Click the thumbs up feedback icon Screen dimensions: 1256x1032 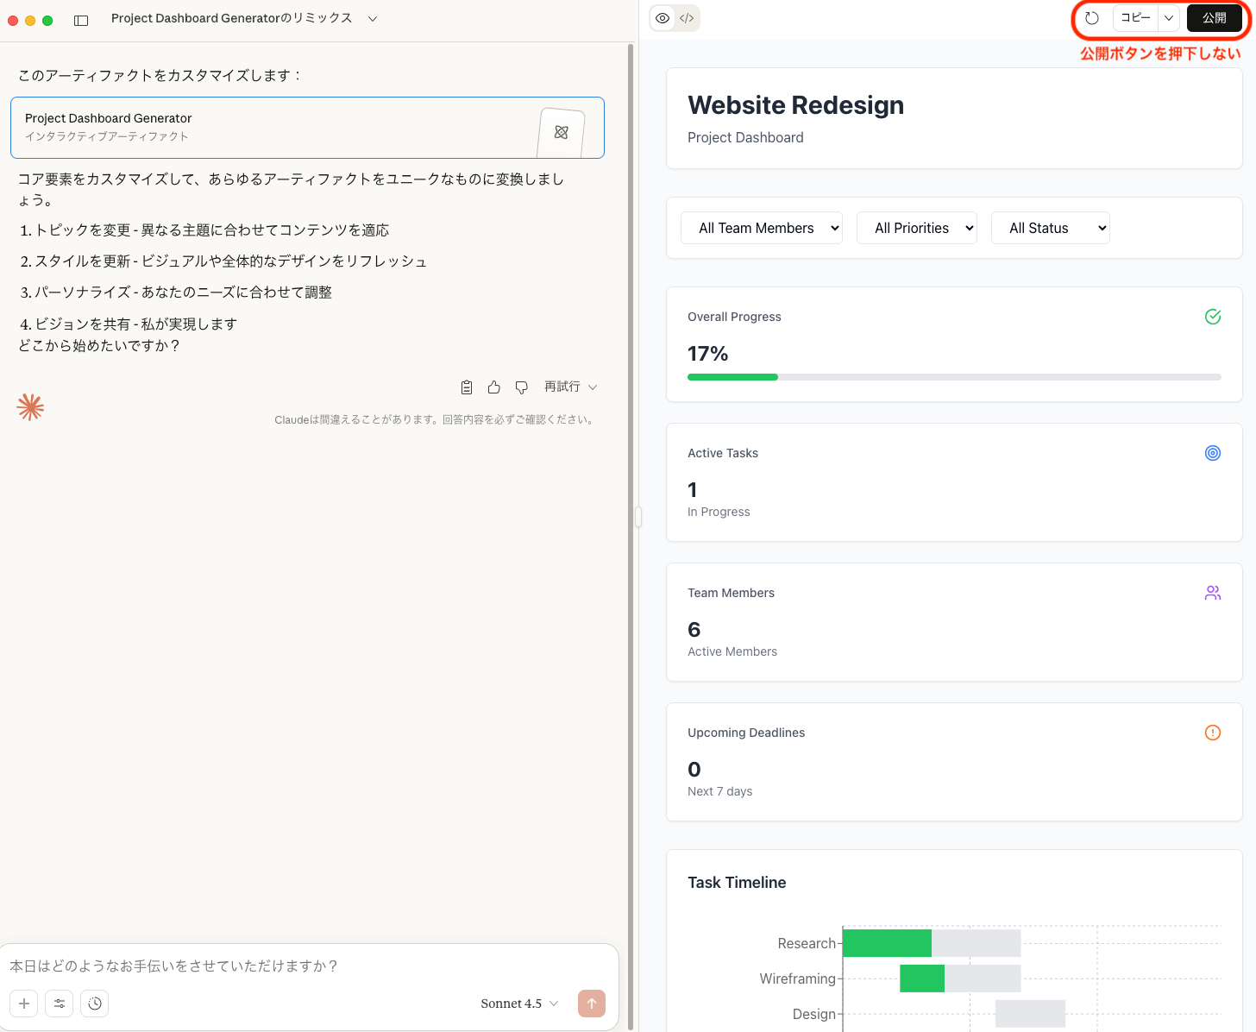coord(494,387)
